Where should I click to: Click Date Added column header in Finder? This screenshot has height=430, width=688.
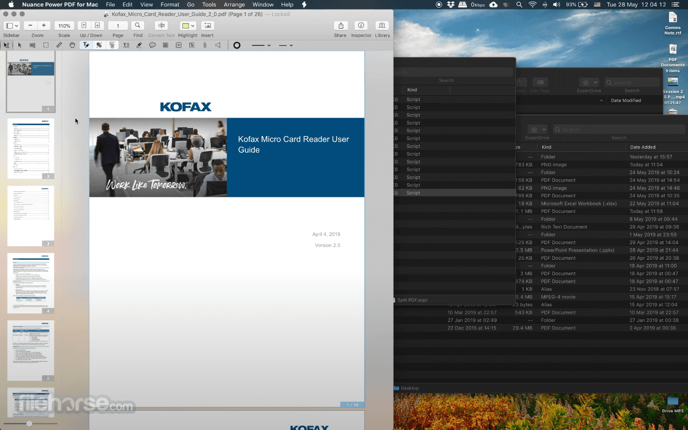coord(643,147)
